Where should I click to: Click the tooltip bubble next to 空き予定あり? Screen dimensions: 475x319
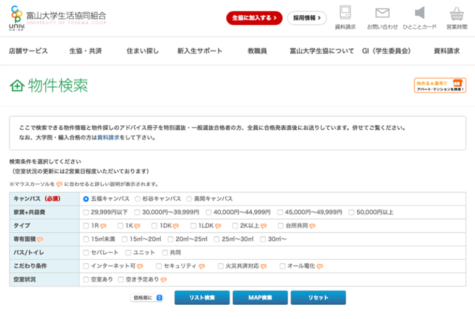click(x=163, y=280)
